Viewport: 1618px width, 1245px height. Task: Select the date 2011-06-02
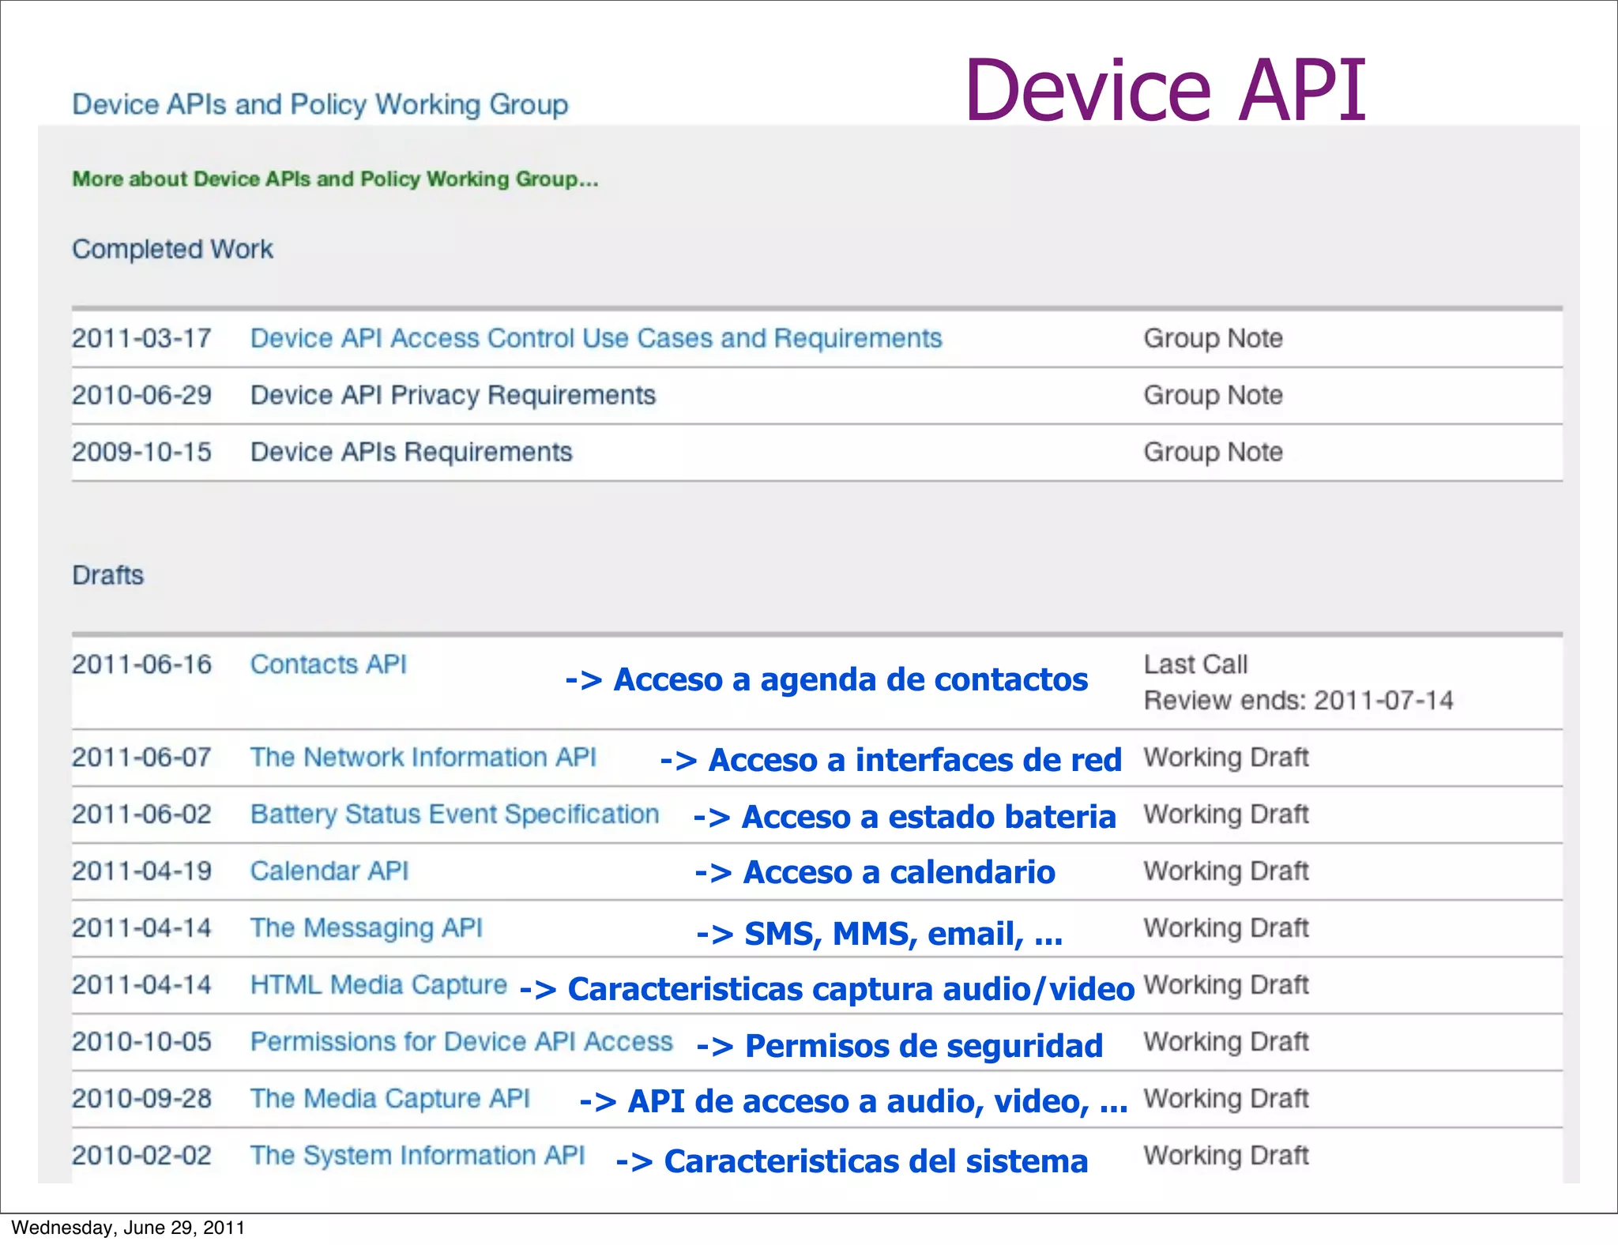coord(141,814)
